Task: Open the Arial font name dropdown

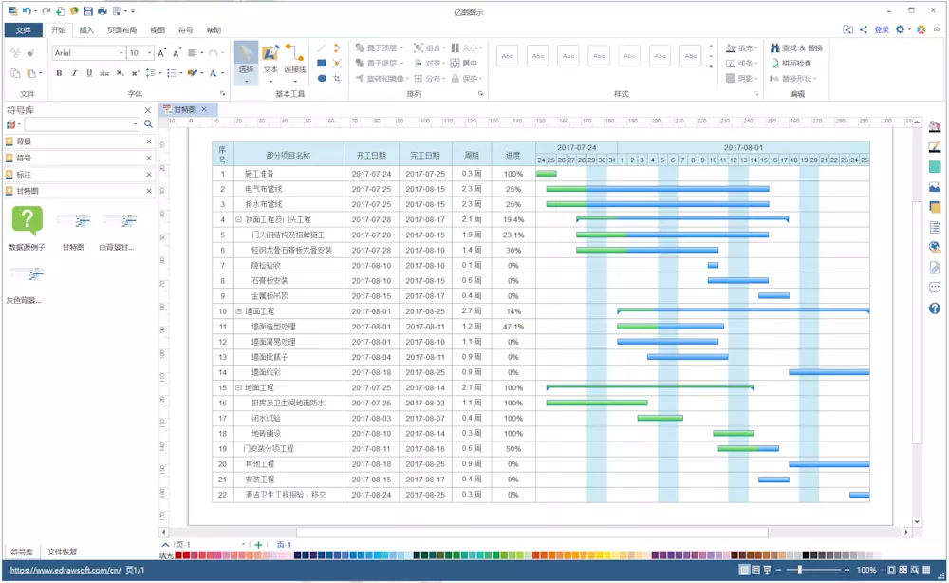Action: click(121, 53)
